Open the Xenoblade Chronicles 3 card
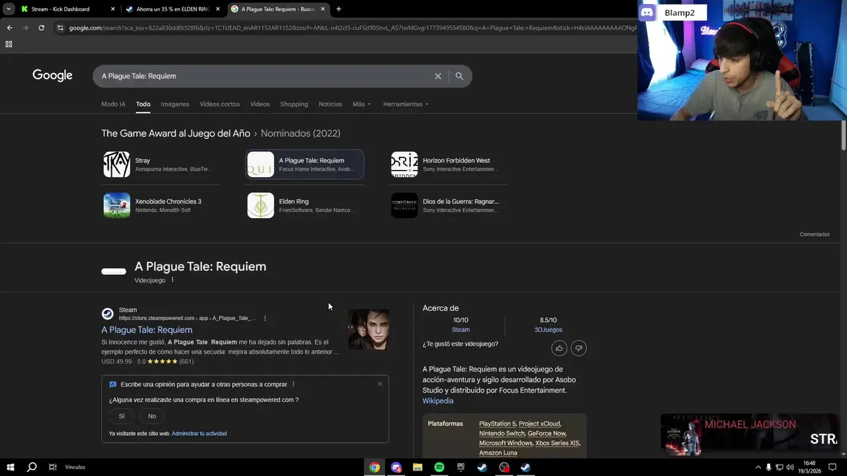The image size is (847, 476). pos(161,206)
